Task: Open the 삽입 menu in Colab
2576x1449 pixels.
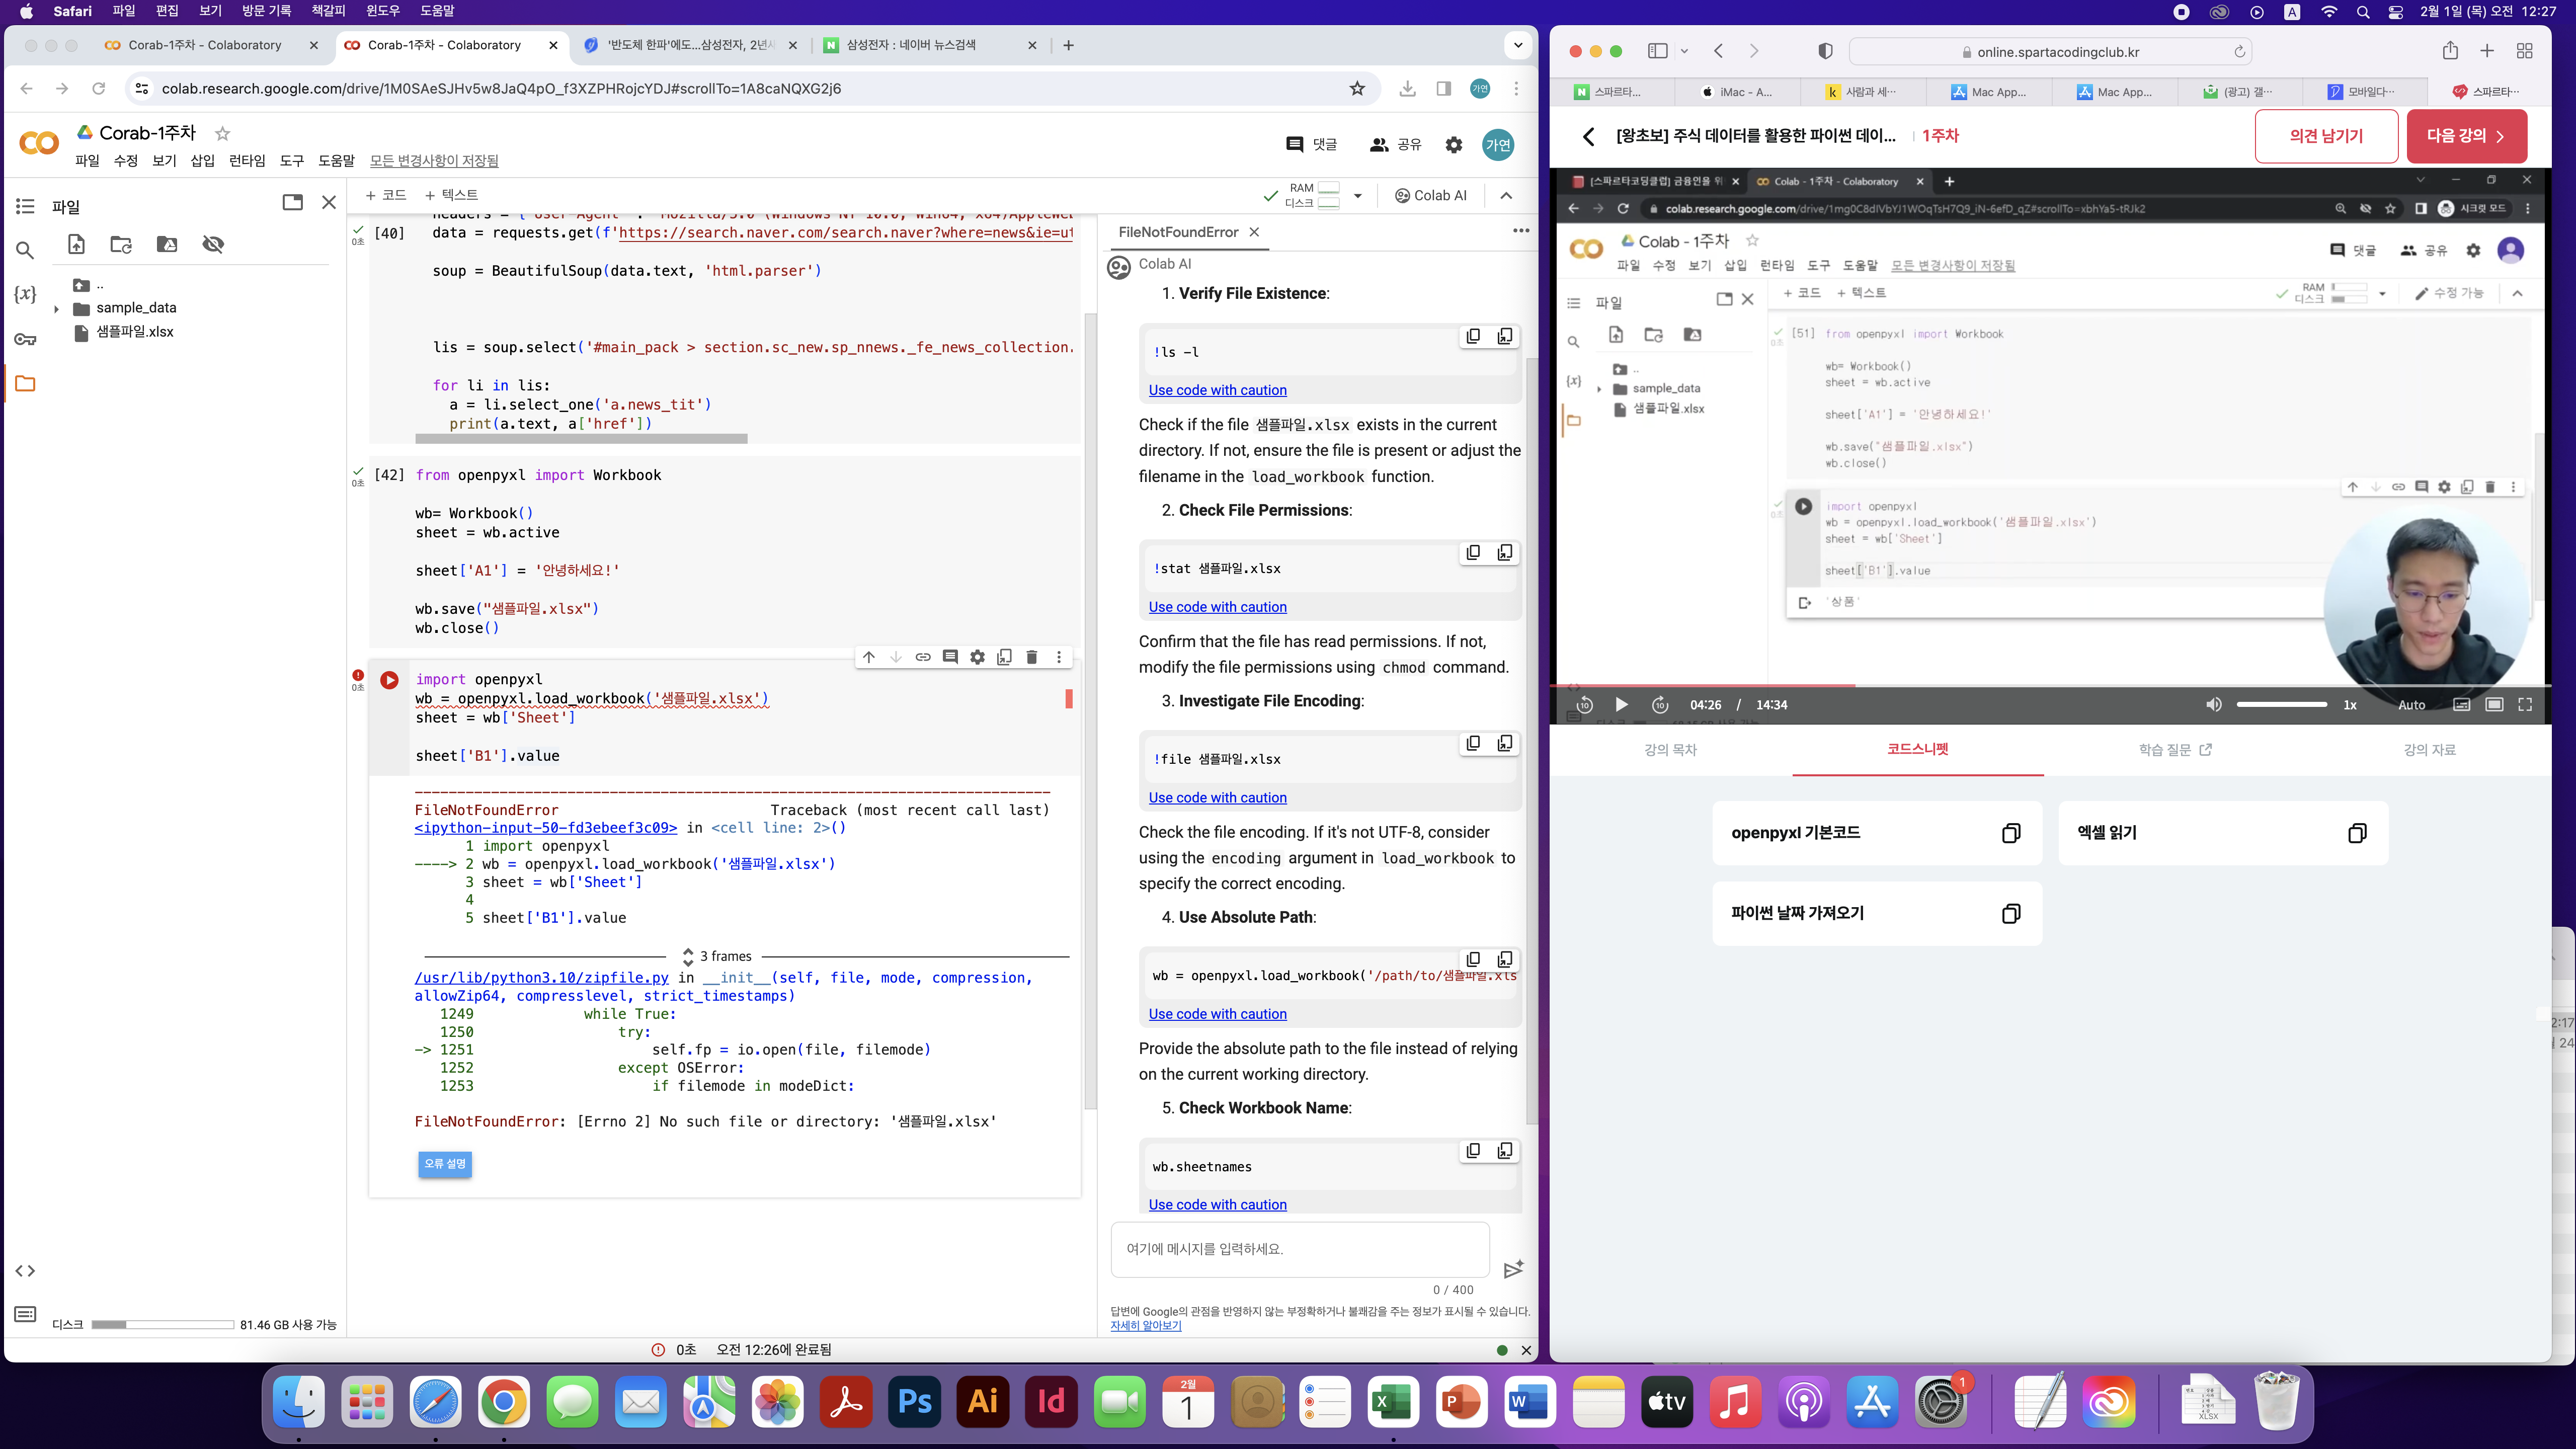Action: click(x=203, y=161)
